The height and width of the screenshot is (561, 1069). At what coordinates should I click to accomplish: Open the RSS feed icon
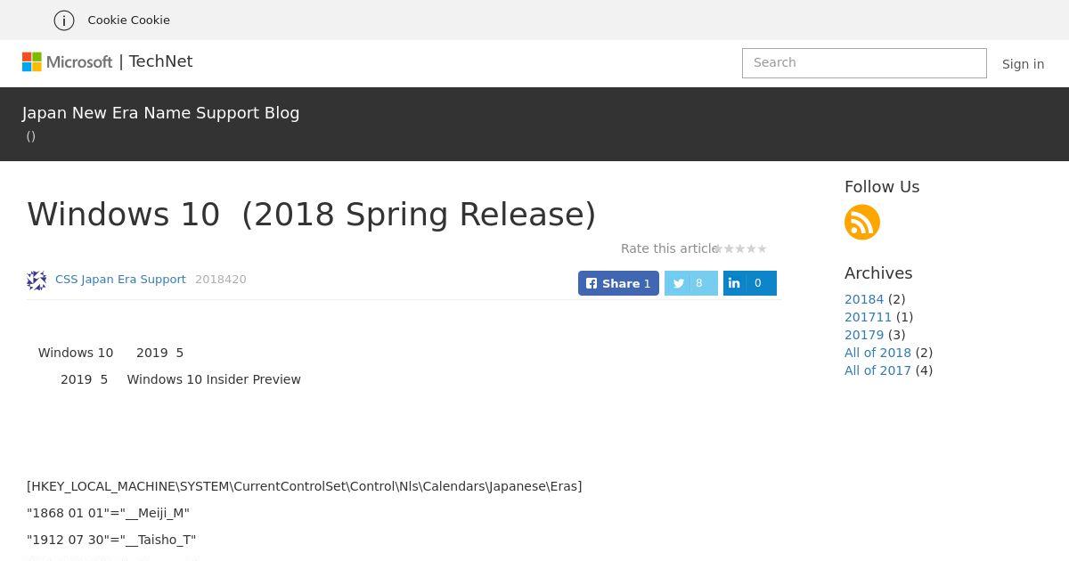[x=862, y=222]
